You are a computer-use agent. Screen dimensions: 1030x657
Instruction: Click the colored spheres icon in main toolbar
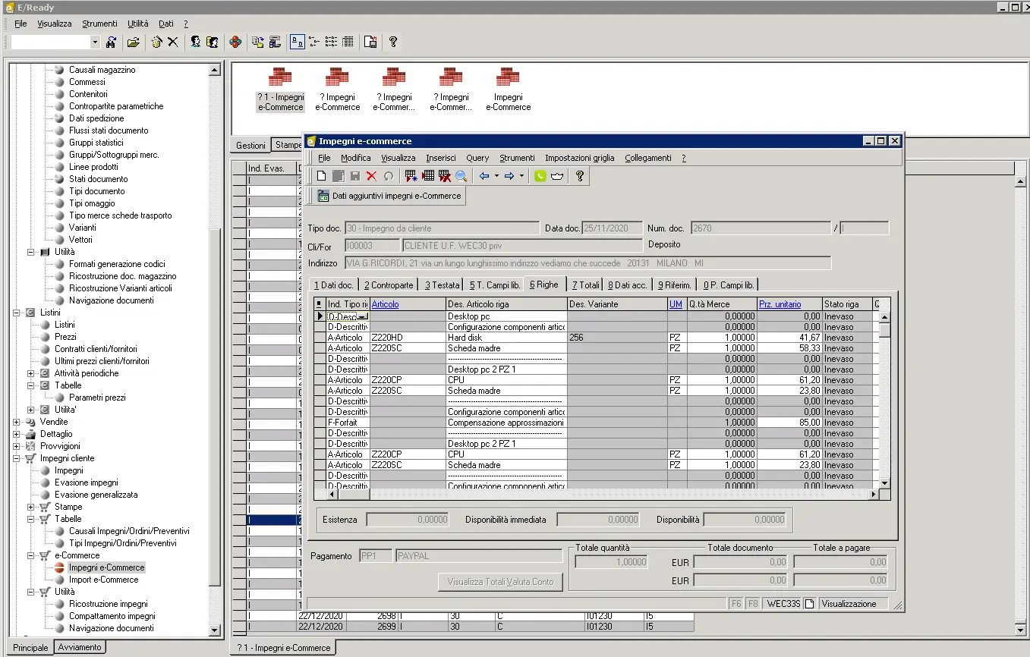[235, 42]
